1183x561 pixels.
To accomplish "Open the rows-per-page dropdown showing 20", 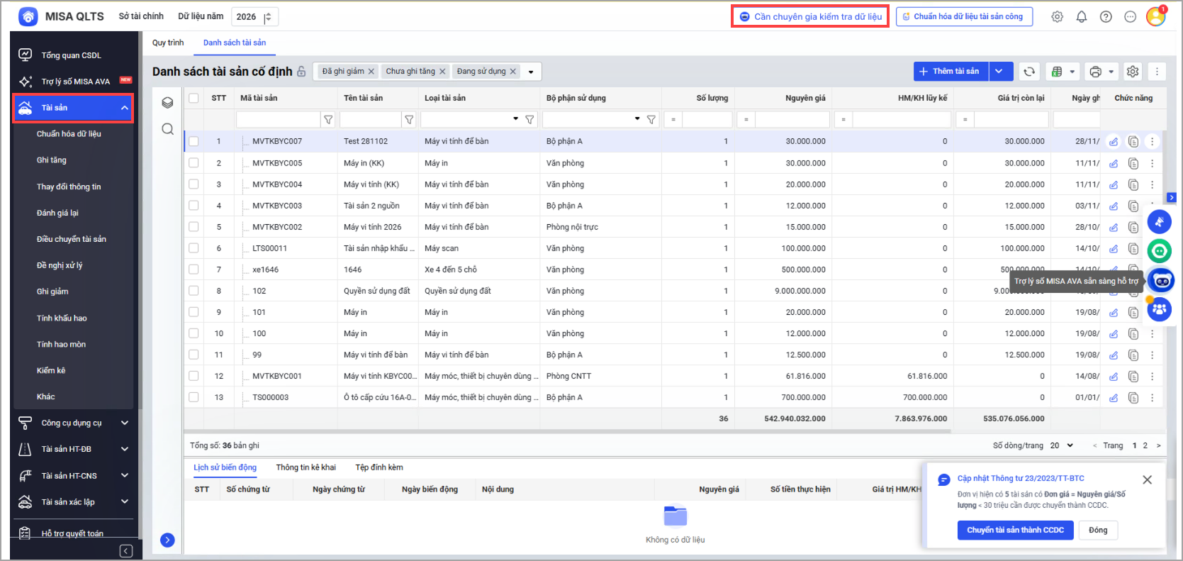I will click(1061, 445).
